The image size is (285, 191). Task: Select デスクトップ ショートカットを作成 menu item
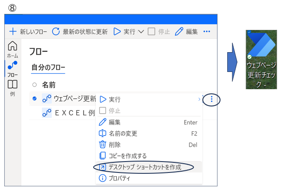145,167
